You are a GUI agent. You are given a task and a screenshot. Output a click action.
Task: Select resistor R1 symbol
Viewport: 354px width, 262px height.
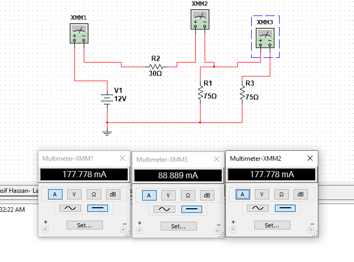200,93
